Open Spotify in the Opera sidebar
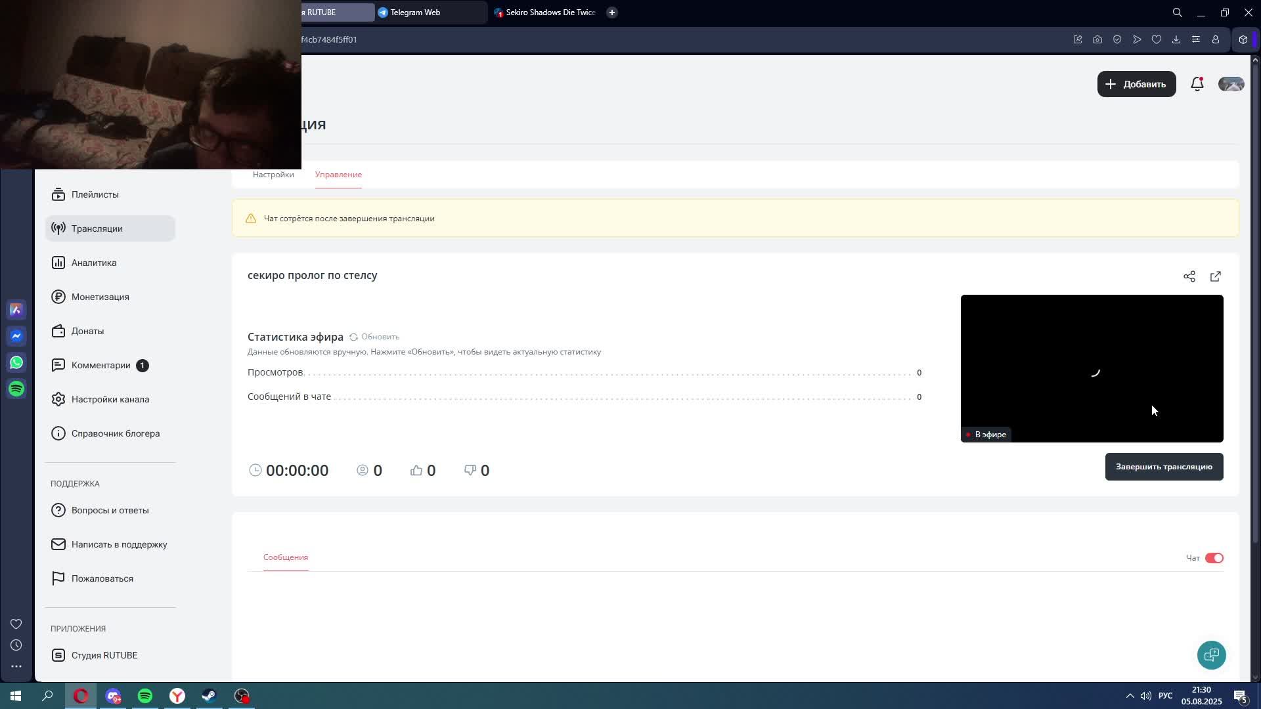Viewport: 1261px width, 709px height. click(16, 389)
